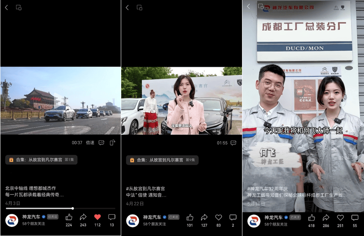Image resolution: width=364 pixels, height=236 pixels.
Task: Tap thumbs-up on the video with 418 likes
Action: tap(312, 218)
